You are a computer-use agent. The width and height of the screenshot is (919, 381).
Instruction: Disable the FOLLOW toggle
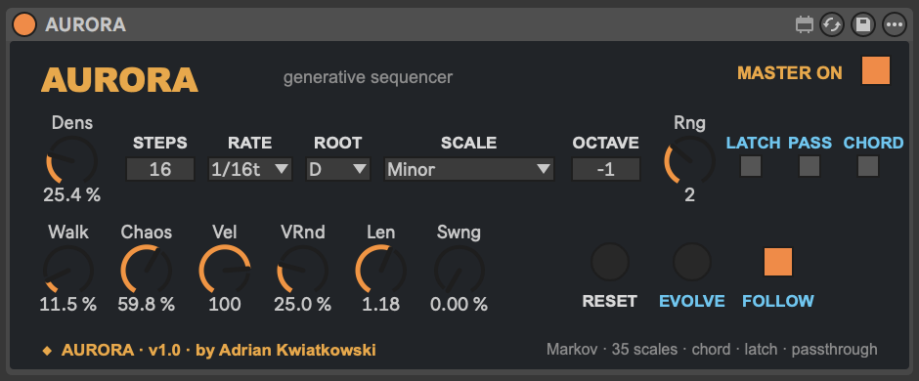778,262
